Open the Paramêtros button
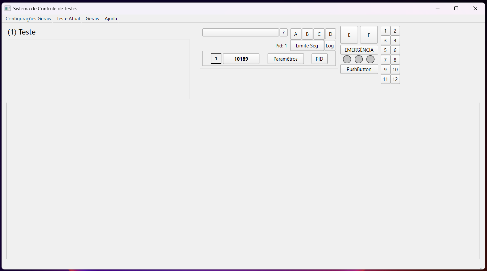The height and width of the screenshot is (271, 487). (x=285, y=59)
